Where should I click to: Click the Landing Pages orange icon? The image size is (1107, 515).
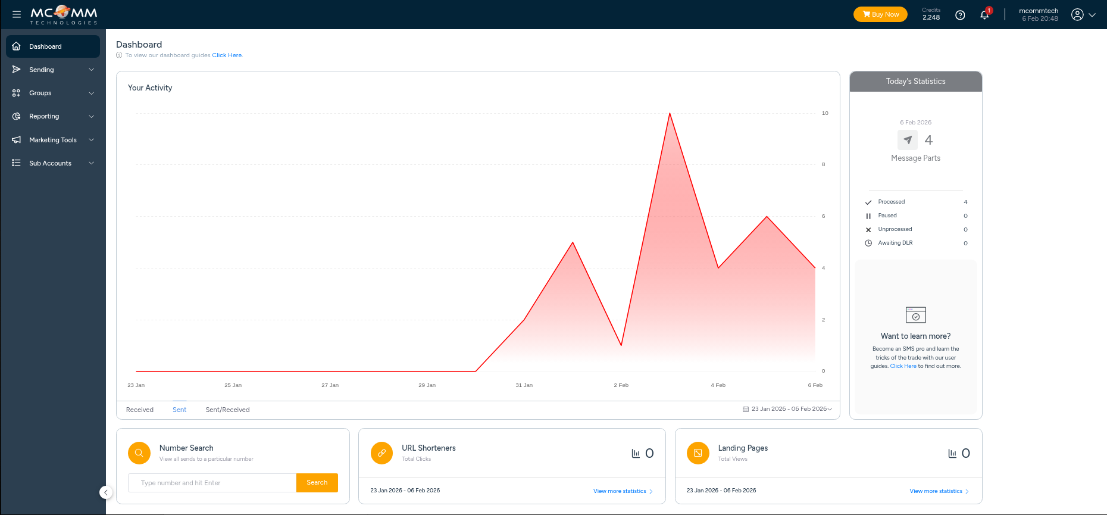(x=698, y=453)
